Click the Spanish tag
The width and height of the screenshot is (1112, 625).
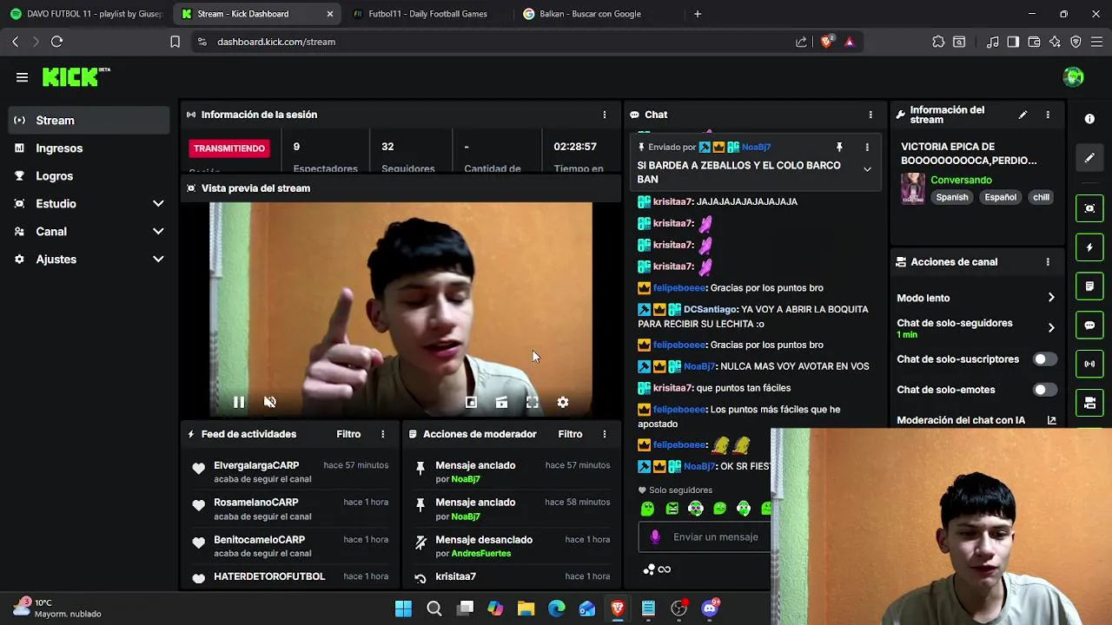pyautogui.click(x=952, y=197)
